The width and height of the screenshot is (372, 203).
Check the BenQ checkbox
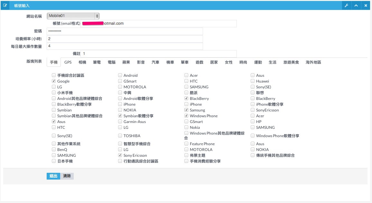(54, 149)
